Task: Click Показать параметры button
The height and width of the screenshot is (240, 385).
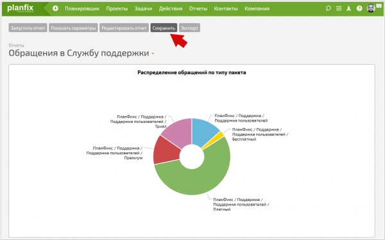Action: pos(73,28)
